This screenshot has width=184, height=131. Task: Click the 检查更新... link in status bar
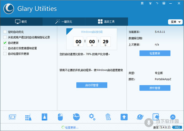[x=72, y=128]
